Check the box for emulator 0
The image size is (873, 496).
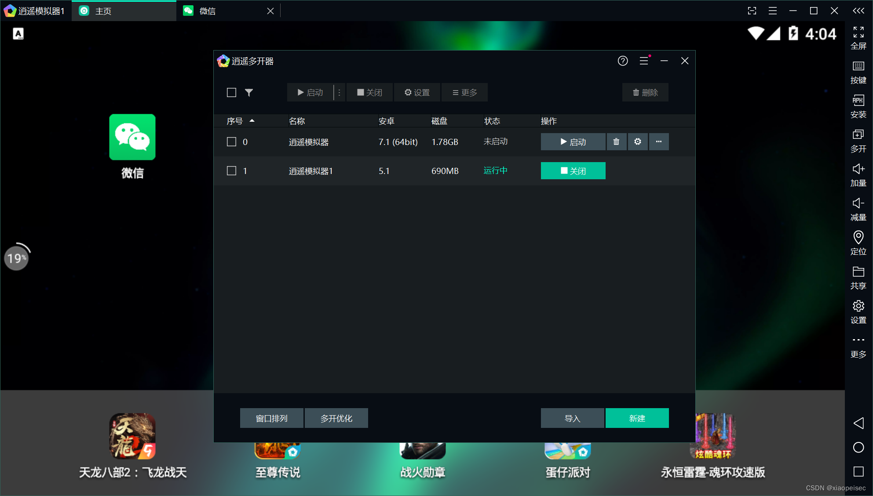pyautogui.click(x=231, y=142)
